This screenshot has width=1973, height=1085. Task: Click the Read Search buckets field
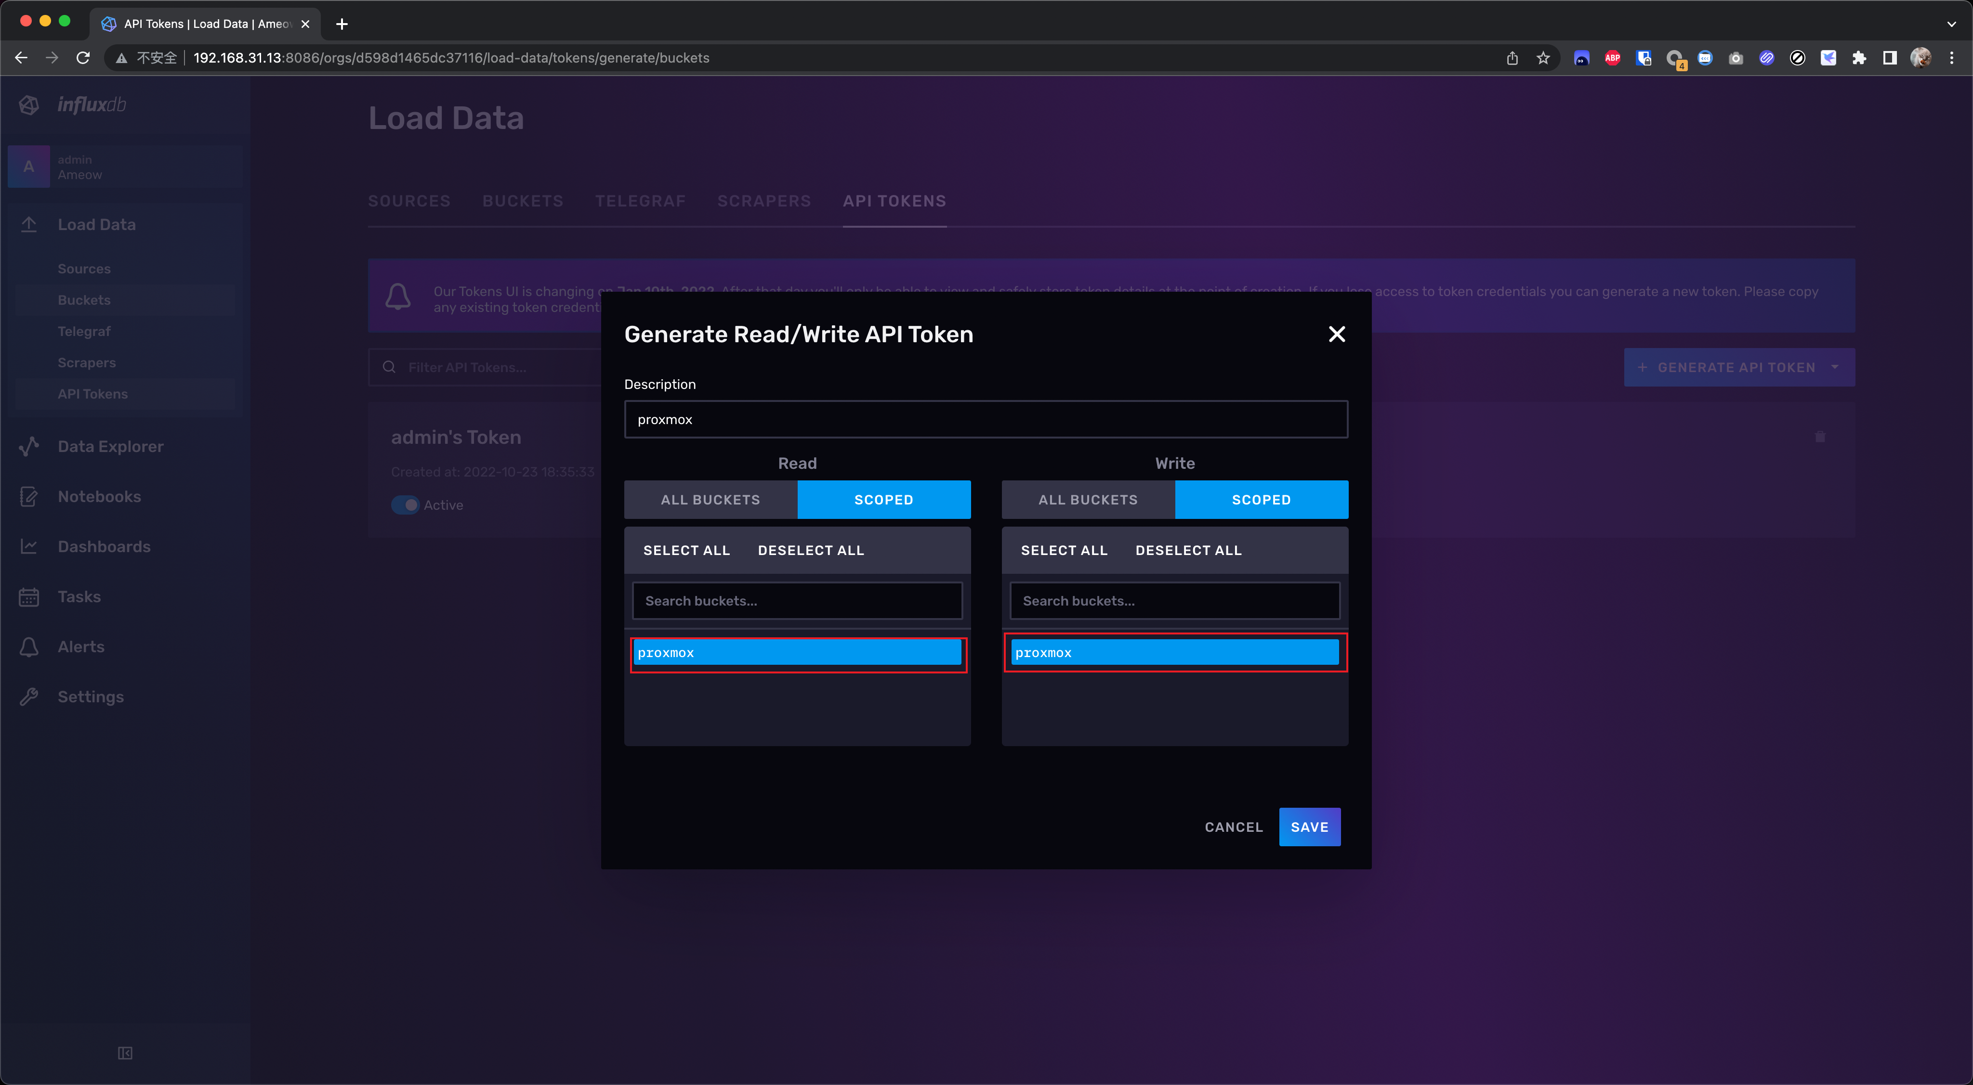click(x=797, y=601)
